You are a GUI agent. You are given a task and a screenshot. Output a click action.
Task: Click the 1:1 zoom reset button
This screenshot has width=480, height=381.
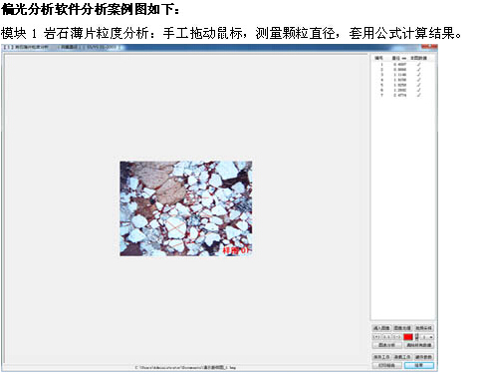point(386,337)
